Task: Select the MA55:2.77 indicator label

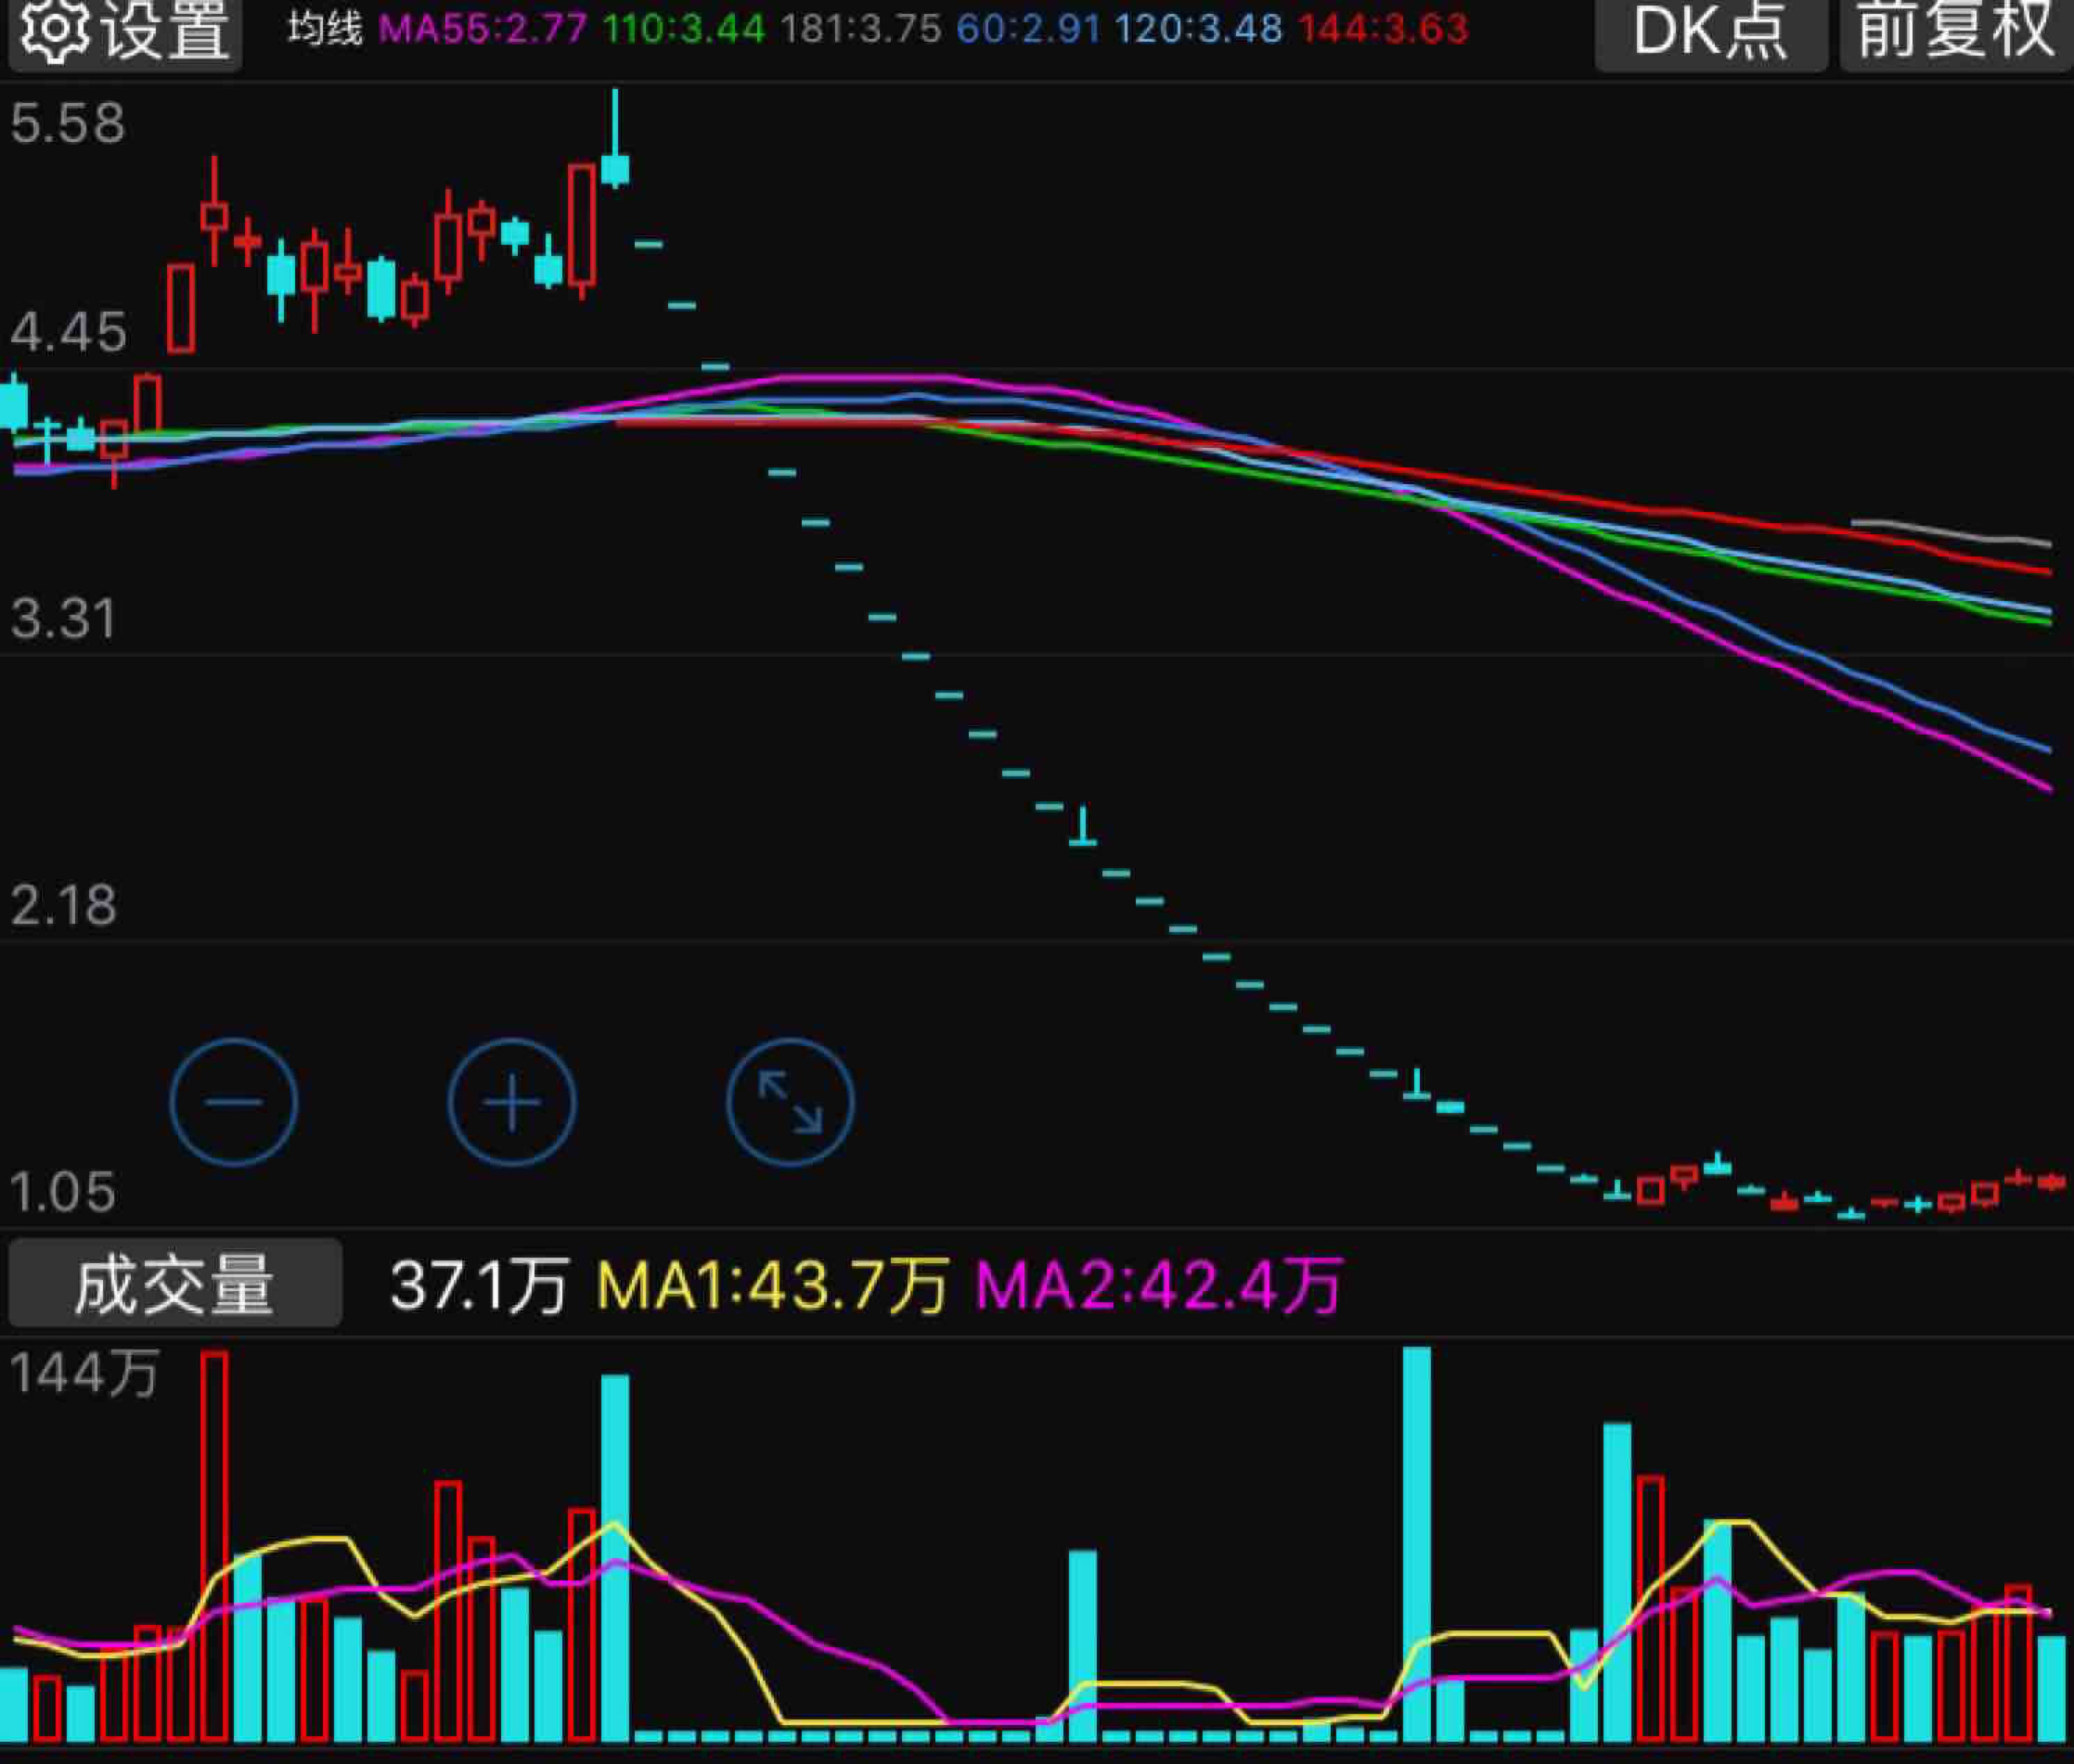Action: (483, 29)
